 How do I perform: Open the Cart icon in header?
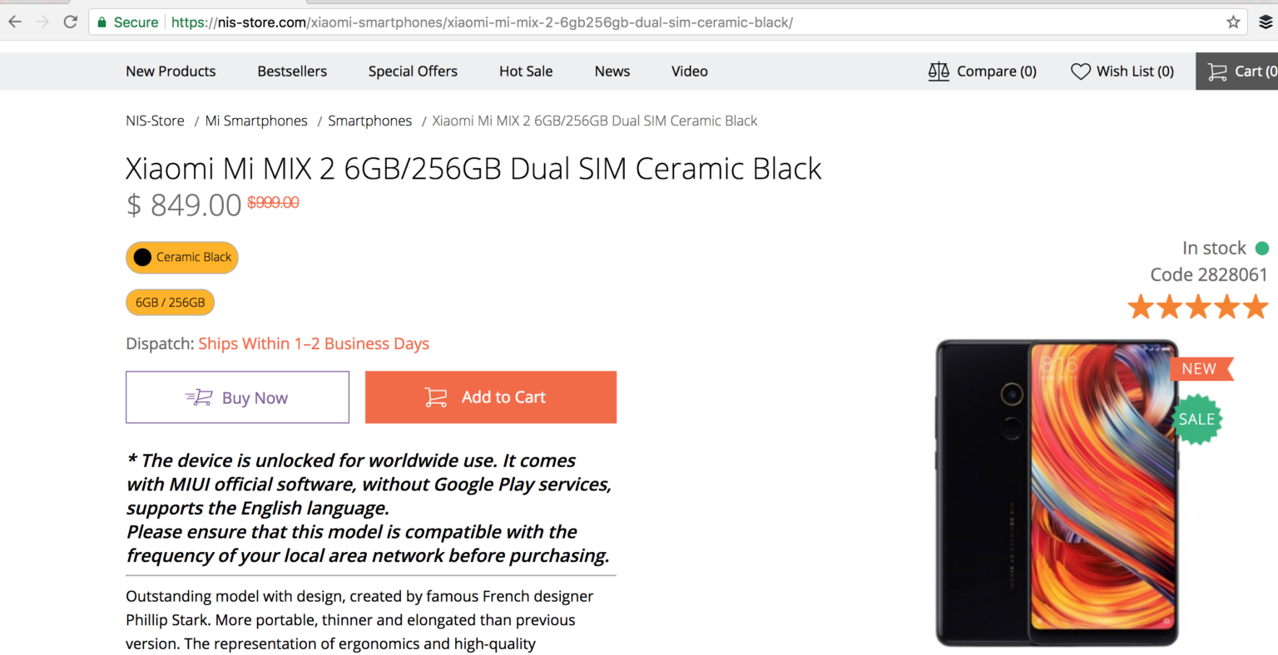click(1217, 71)
